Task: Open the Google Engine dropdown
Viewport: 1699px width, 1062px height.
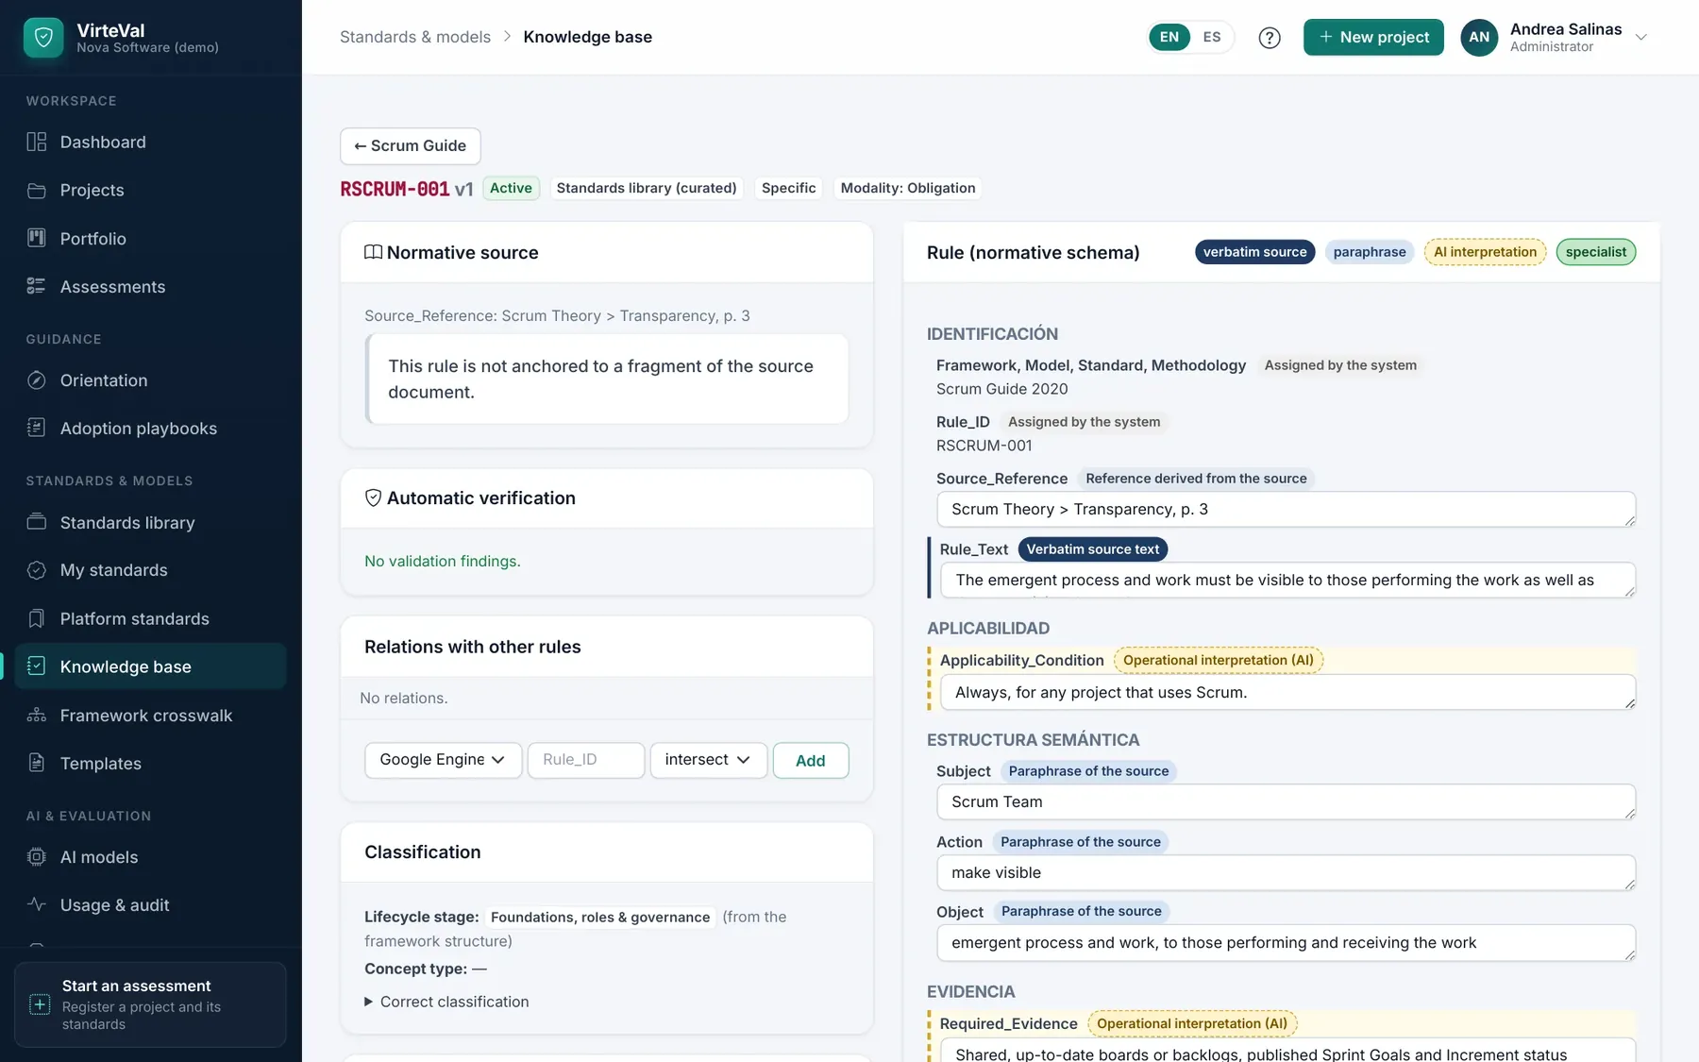Action: click(443, 760)
